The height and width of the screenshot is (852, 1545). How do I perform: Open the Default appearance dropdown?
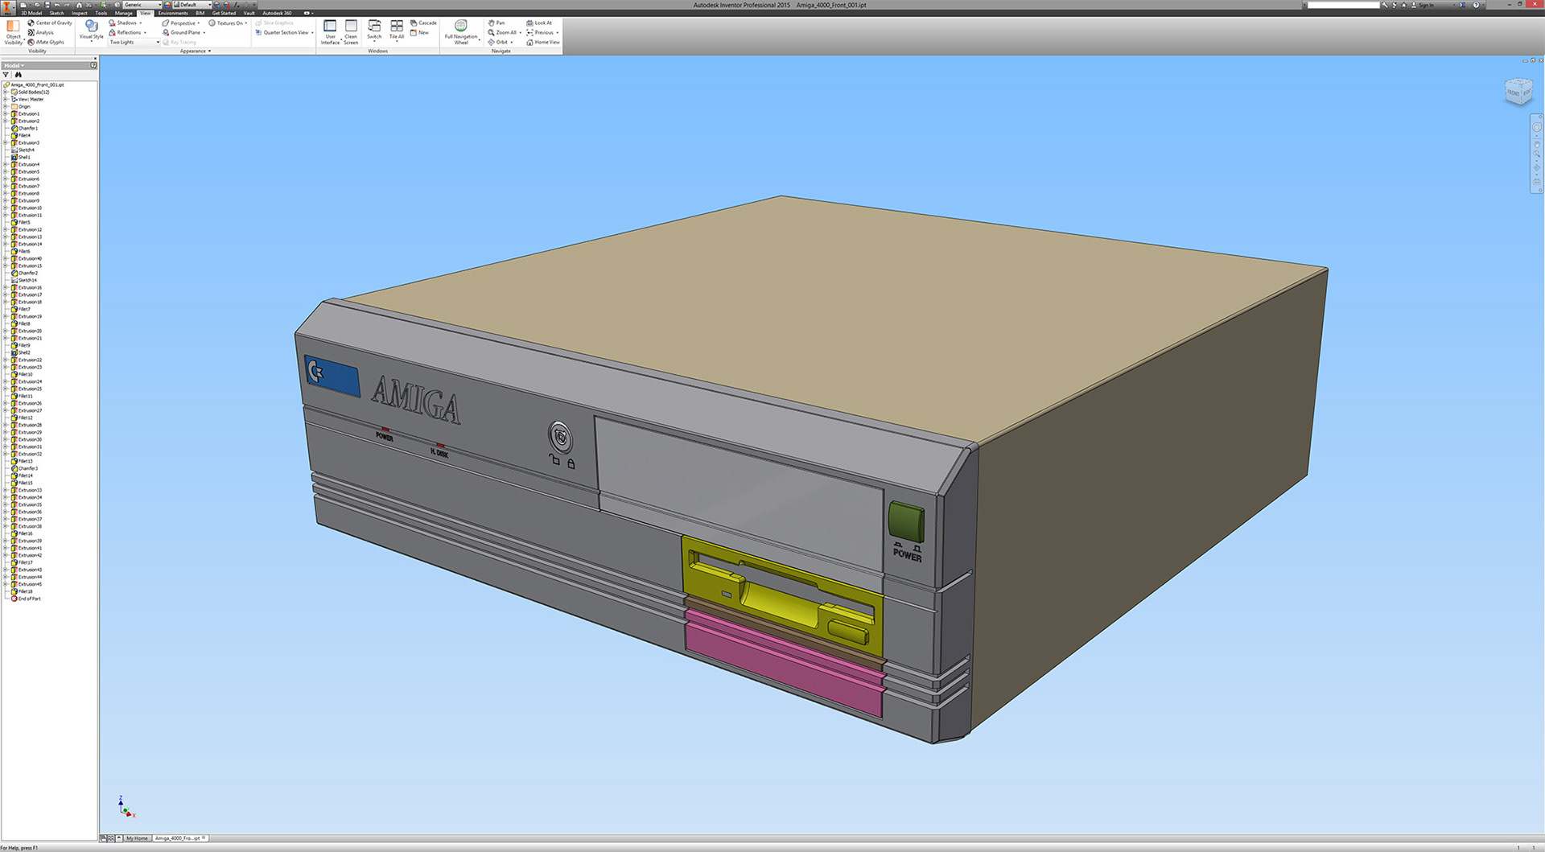coord(192,5)
